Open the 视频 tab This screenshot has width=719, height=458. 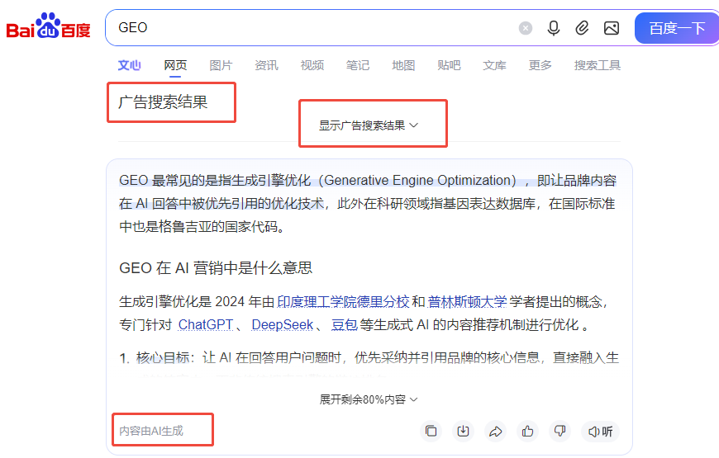[312, 65]
